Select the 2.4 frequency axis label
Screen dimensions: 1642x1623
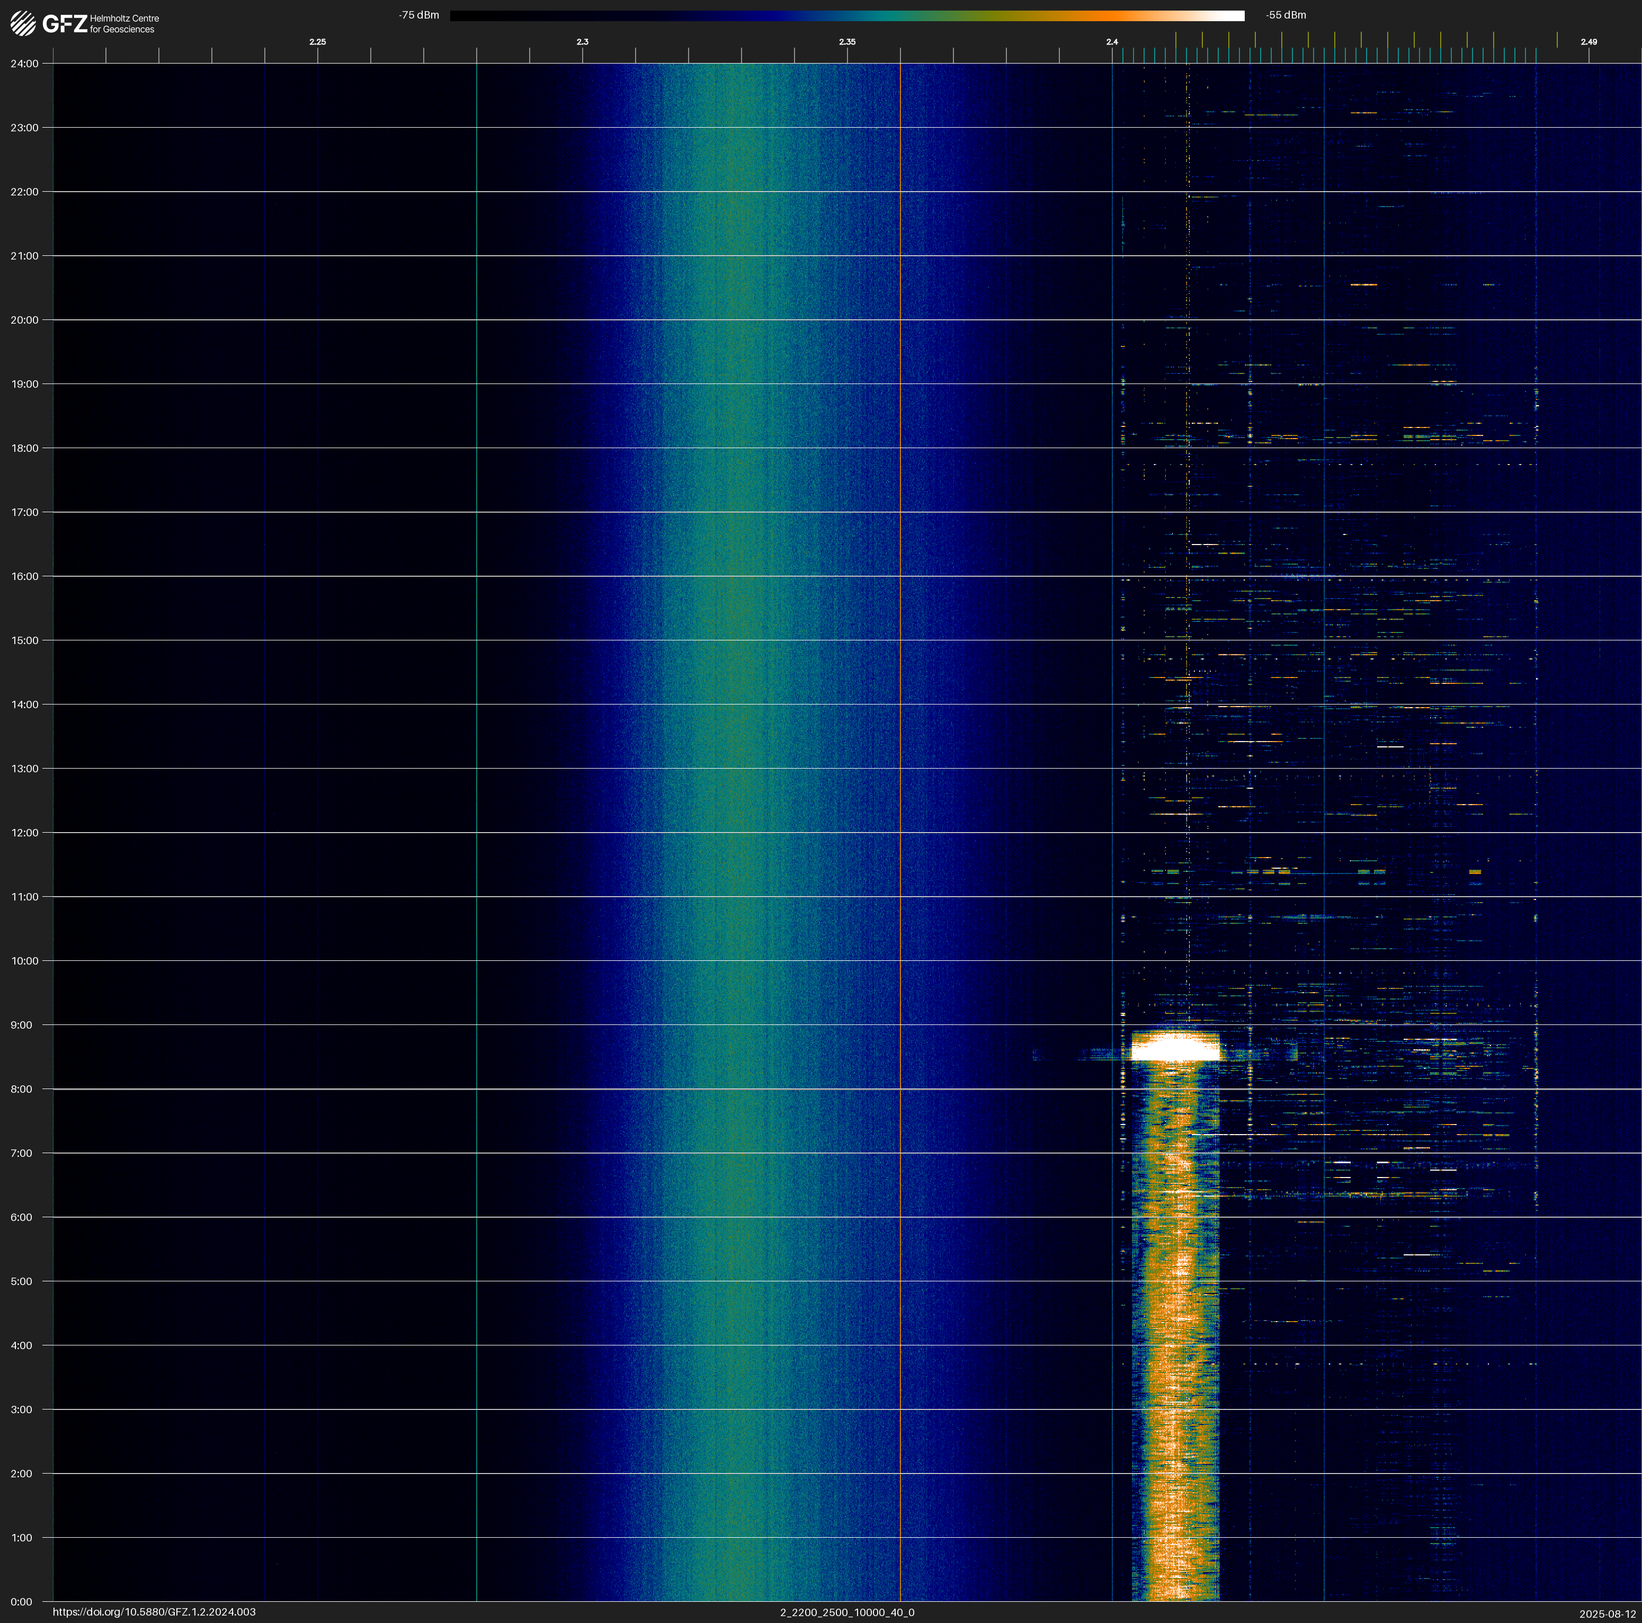tap(1112, 42)
